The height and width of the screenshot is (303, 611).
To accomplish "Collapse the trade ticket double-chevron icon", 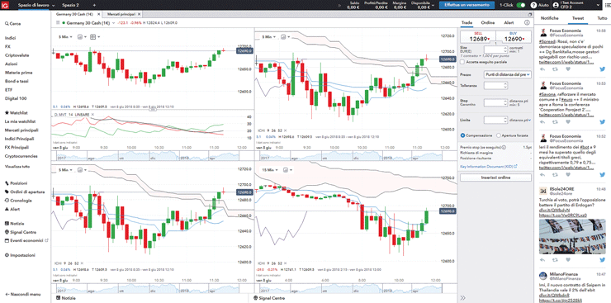I will coord(462,298).
